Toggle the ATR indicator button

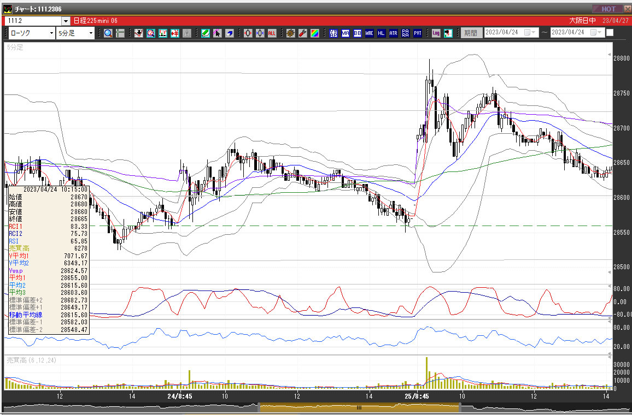click(394, 33)
